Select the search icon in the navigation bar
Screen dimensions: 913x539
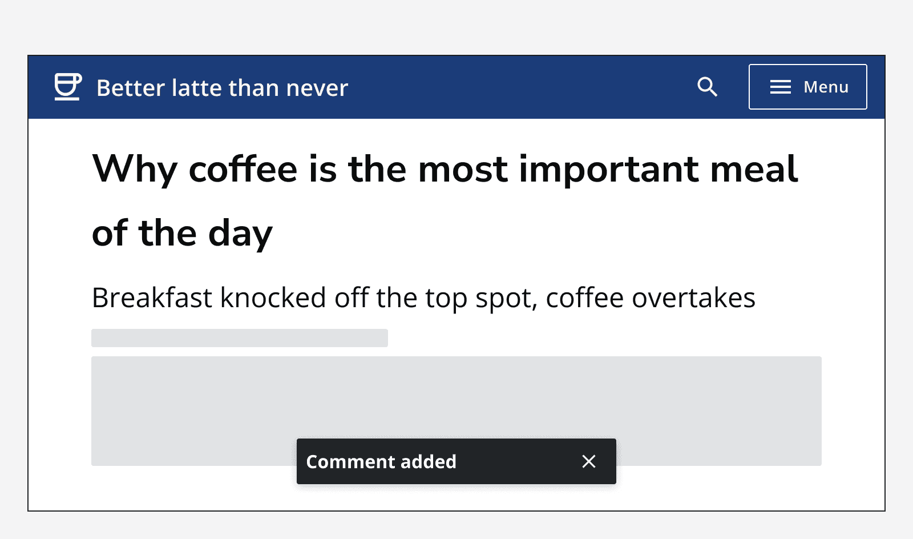[x=708, y=87]
